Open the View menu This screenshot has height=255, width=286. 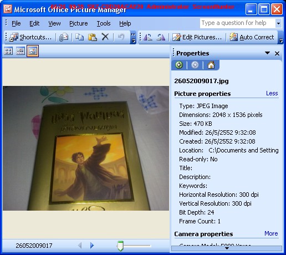point(54,23)
